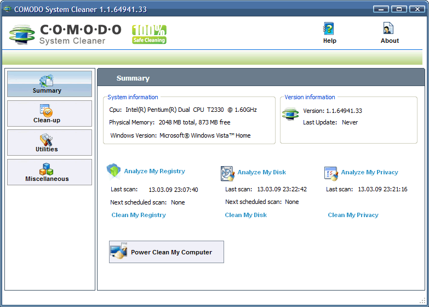
Task: Minimize the Comodo System Cleaner window
Action: 381,9
